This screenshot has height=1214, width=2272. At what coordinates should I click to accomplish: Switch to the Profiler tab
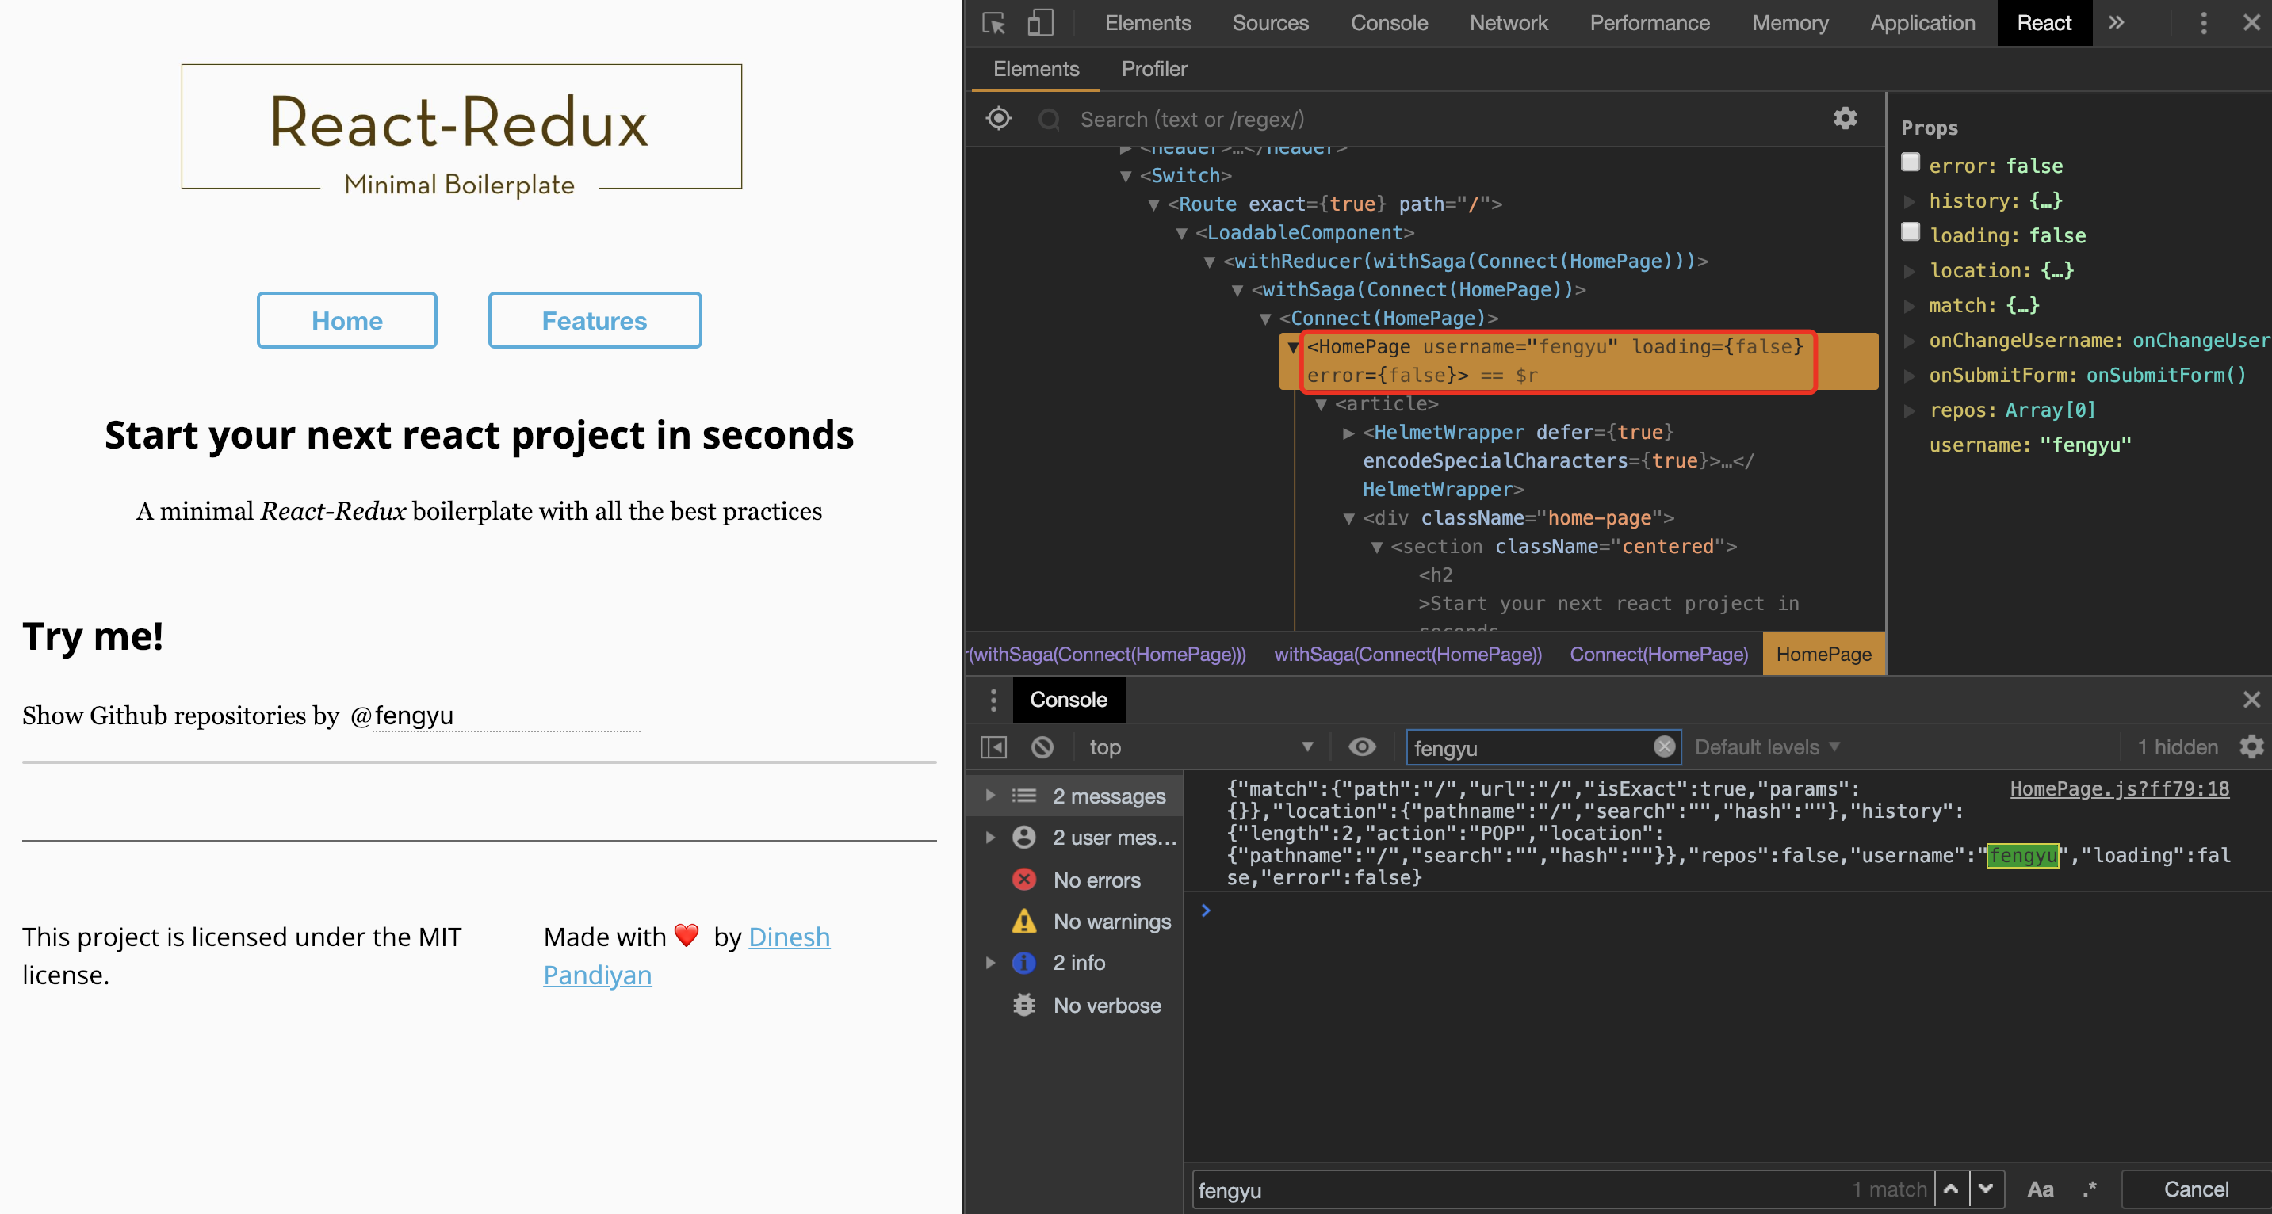[1153, 69]
